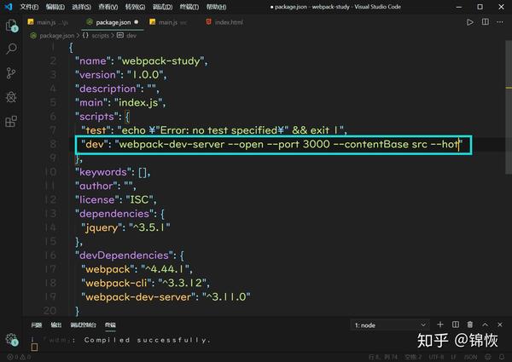
Task: Click the UTF-8 encoding in status bar
Action: (x=436, y=357)
